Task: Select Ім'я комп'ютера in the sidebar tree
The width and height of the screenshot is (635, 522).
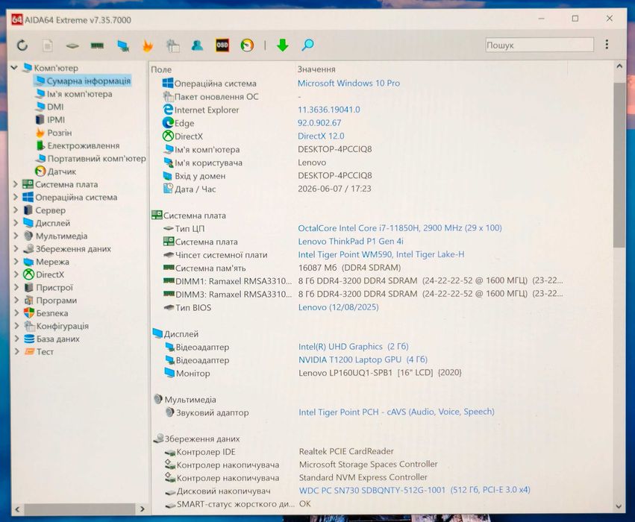Action: pos(79,94)
